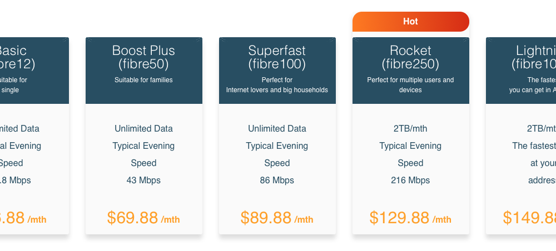556x251 pixels.
Task: Click the 43 Mbps speed text
Action: (x=143, y=180)
